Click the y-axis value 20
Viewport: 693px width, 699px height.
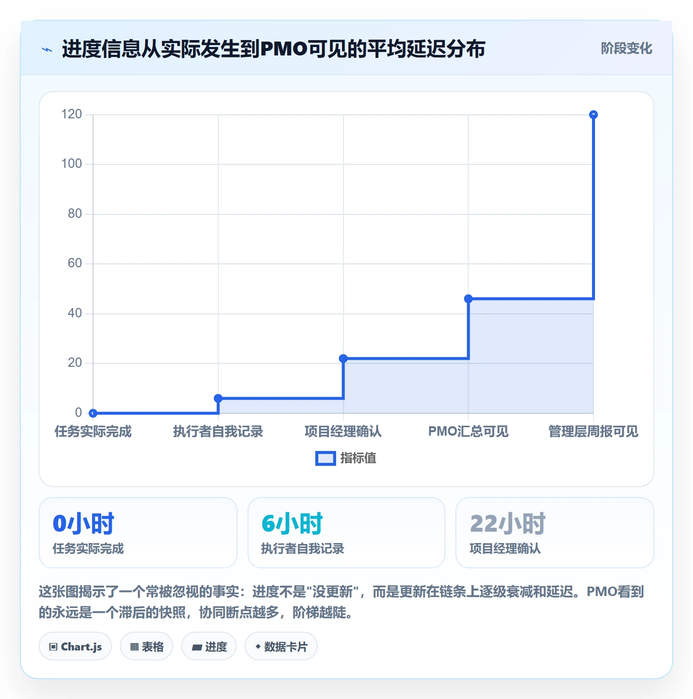point(75,363)
